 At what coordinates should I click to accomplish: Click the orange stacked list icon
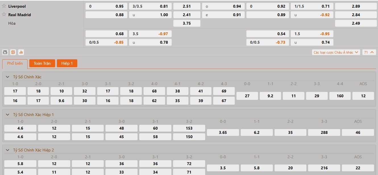point(13,52)
